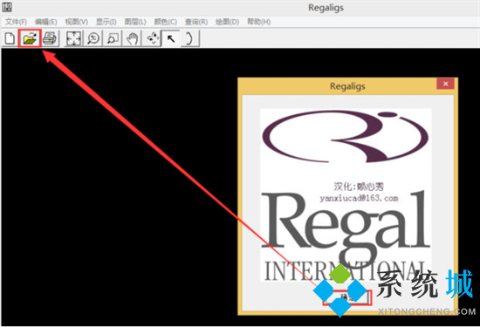Open the 绘图(D) menu

(228, 22)
